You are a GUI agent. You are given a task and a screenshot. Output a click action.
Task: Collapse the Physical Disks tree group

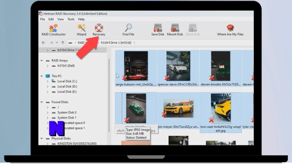click(x=42, y=139)
